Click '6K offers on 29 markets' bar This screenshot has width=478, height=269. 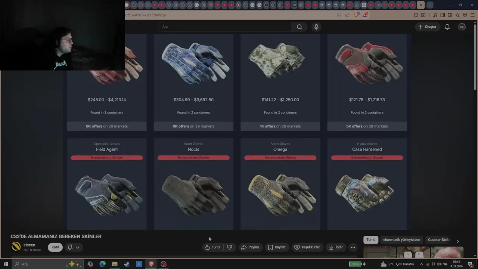pos(193,126)
